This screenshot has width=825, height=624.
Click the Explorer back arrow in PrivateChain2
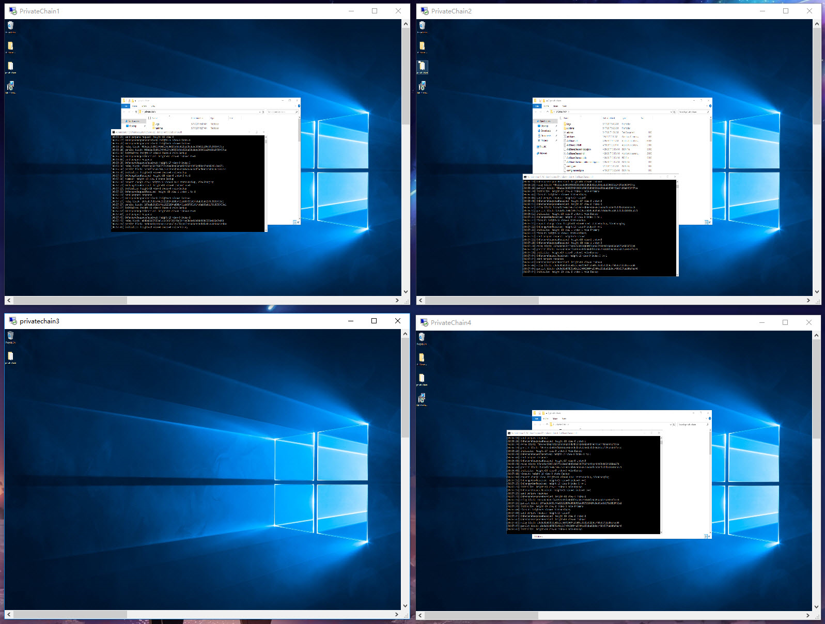click(x=536, y=112)
